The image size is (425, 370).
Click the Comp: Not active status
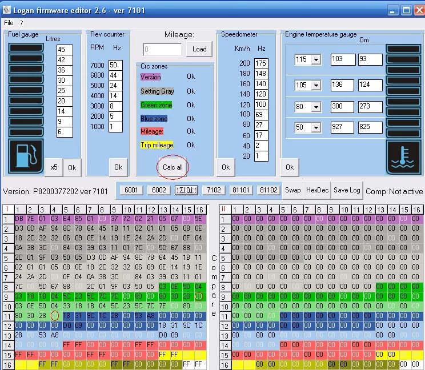tap(394, 191)
